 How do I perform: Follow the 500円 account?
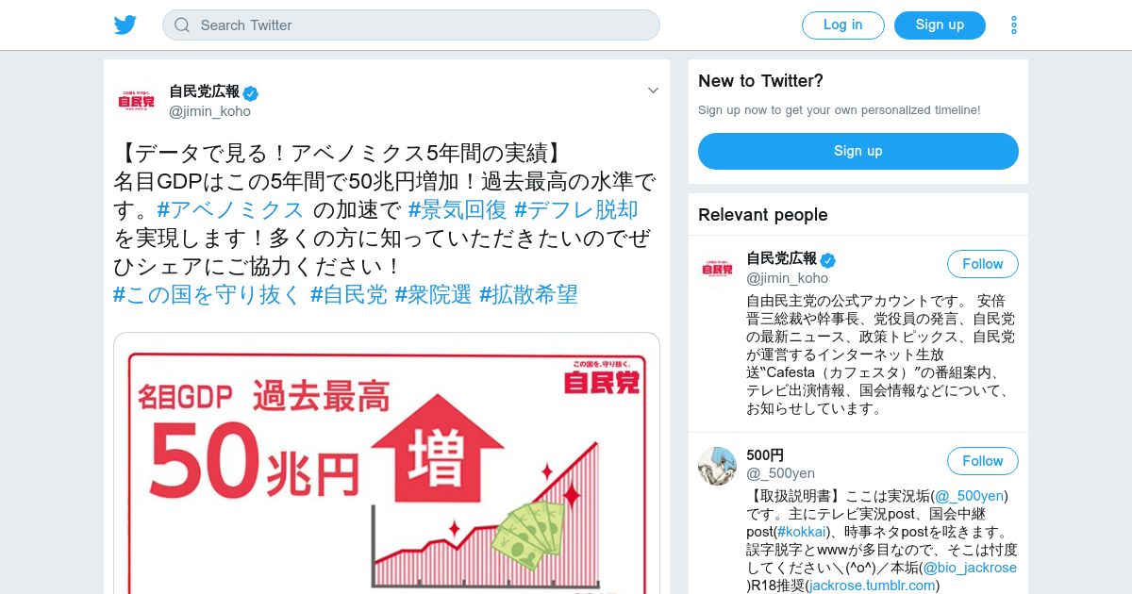tap(983, 461)
